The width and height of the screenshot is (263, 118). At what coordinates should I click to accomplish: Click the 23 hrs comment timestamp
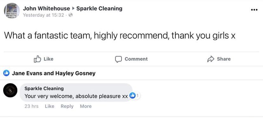coord(31,106)
